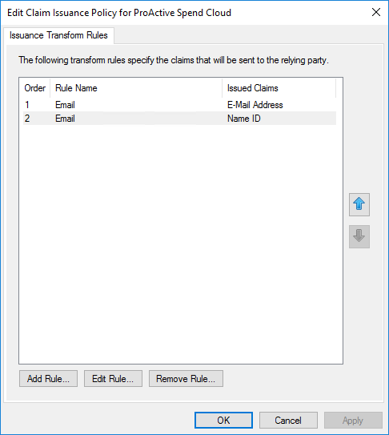Close the Edit Claim Issuance Policy dialog
Screen dimensions: 389x435
click(x=376, y=12)
